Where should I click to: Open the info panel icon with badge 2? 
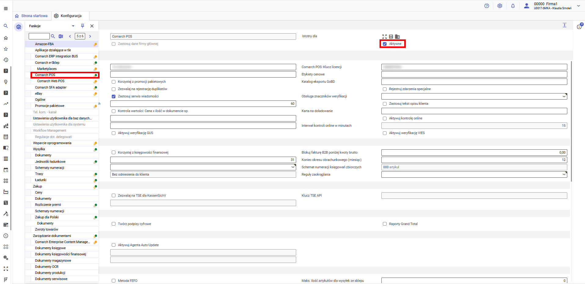point(579,26)
